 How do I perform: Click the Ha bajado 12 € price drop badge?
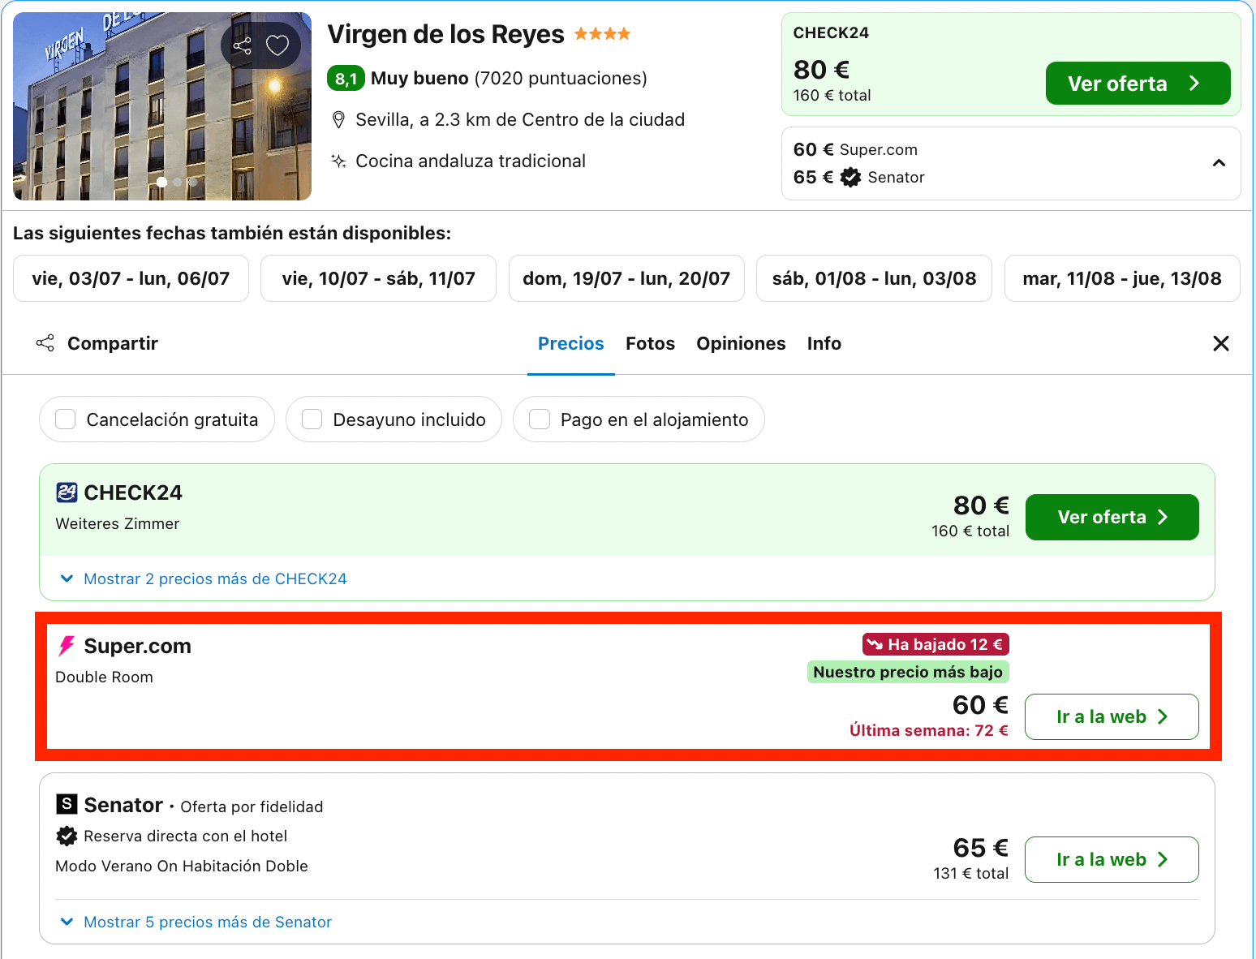click(x=936, y=644)
